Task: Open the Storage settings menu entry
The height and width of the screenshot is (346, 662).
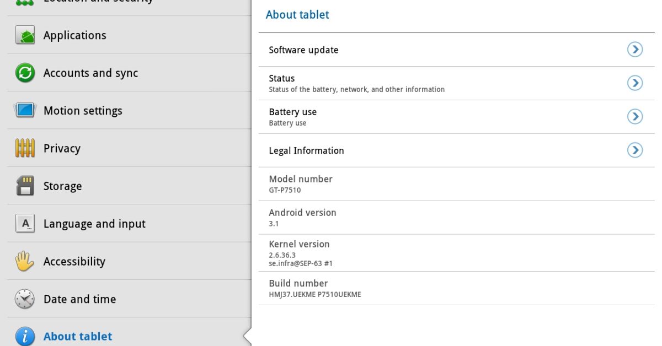Action: coord(62,186)
